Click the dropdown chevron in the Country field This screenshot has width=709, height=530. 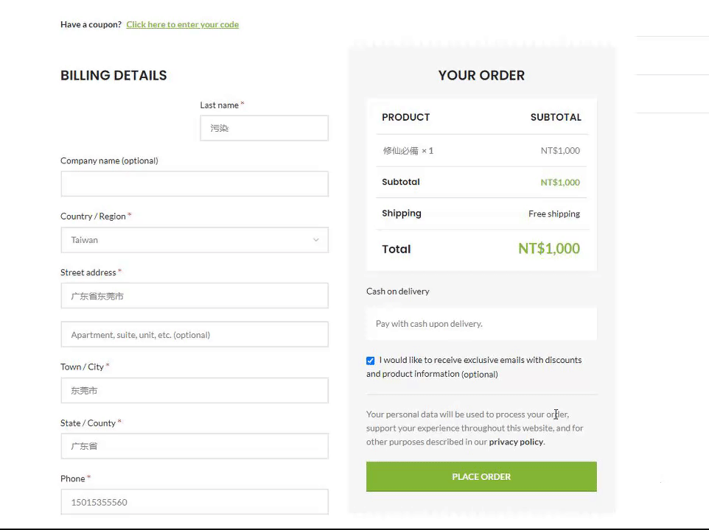pos(316,240)
